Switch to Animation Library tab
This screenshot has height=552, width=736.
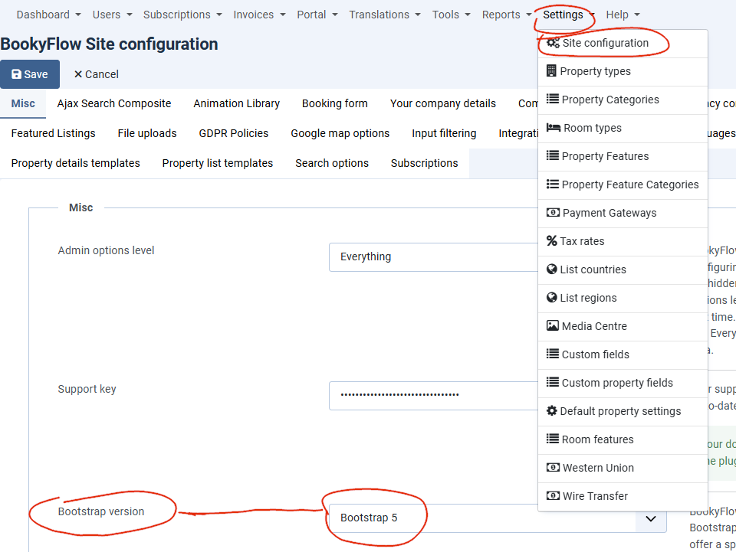tap(236, 103)
